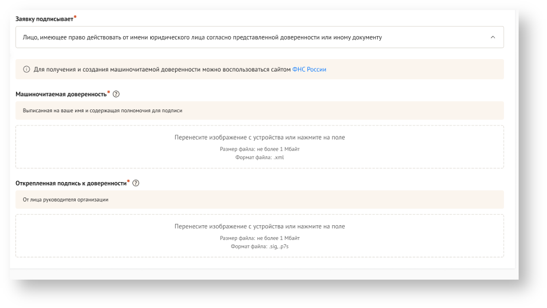The height and width of the screenshot is (308, 547).
Task: Click the Открепленная подпись к доверенности label
Action: (71, 183)
